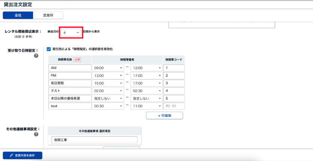This screenshot has width=313, height=161.
Task: Open PM row end time 17:00 dropdown
Action: [x=146, y=76]
